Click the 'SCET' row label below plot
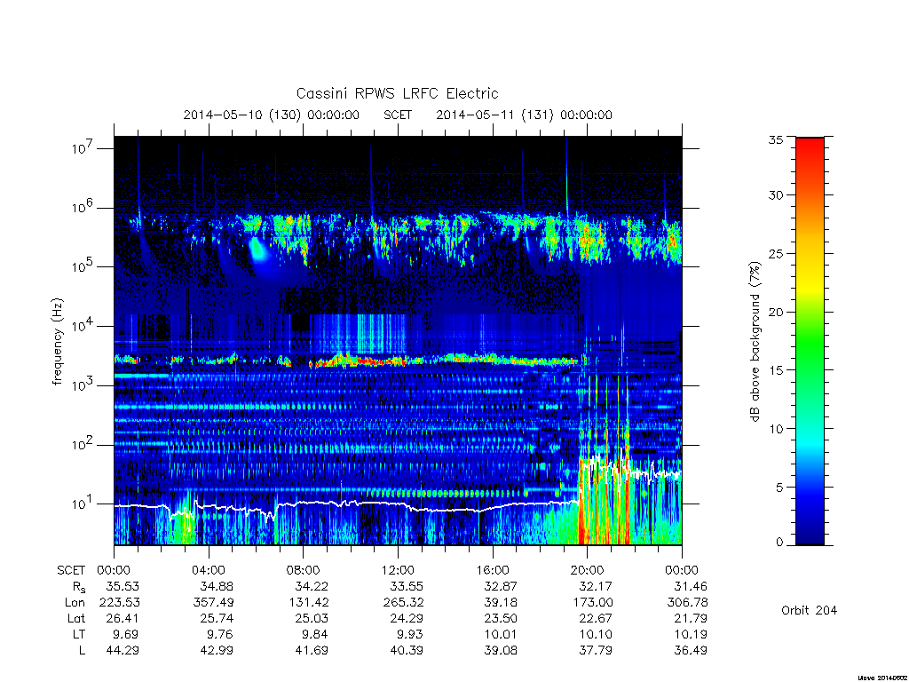The width and height of the screenshot is (909, 682). [x=71, y=571]
